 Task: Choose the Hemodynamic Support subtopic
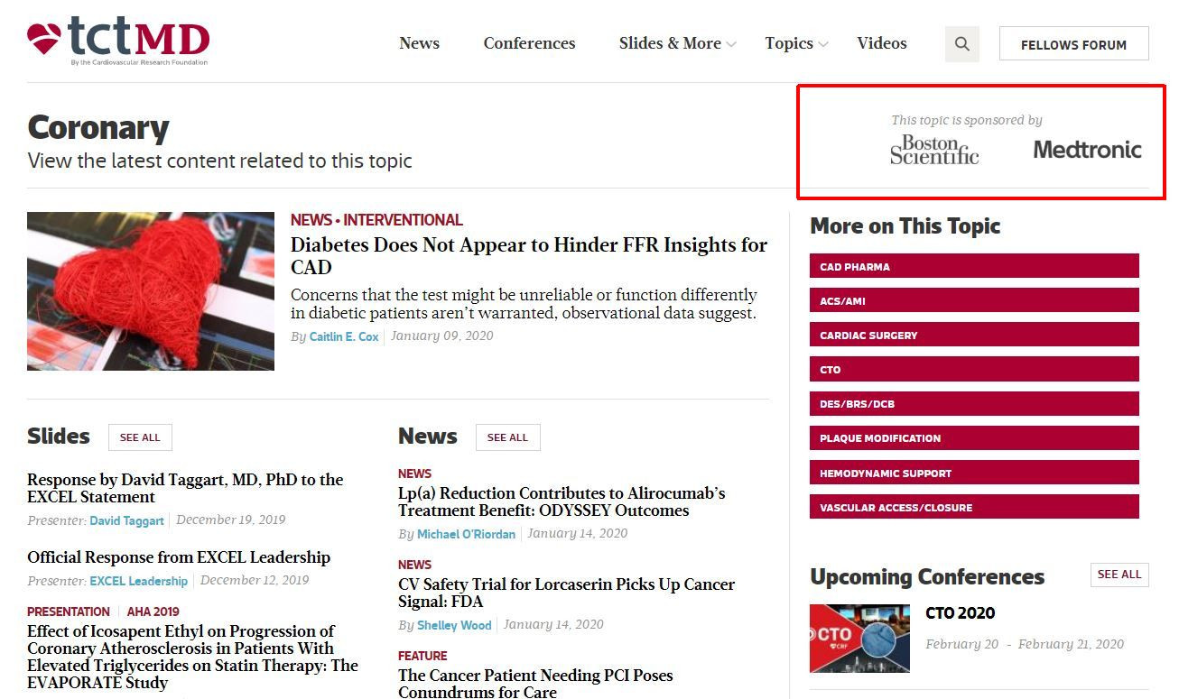(x=974, y=473)
